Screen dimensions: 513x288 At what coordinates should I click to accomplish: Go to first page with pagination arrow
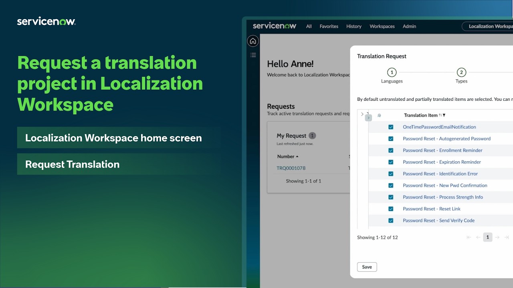tap(469, 237)
